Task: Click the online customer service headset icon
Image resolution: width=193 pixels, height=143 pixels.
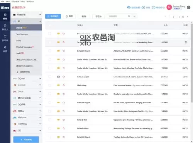Action: [129, 8]
